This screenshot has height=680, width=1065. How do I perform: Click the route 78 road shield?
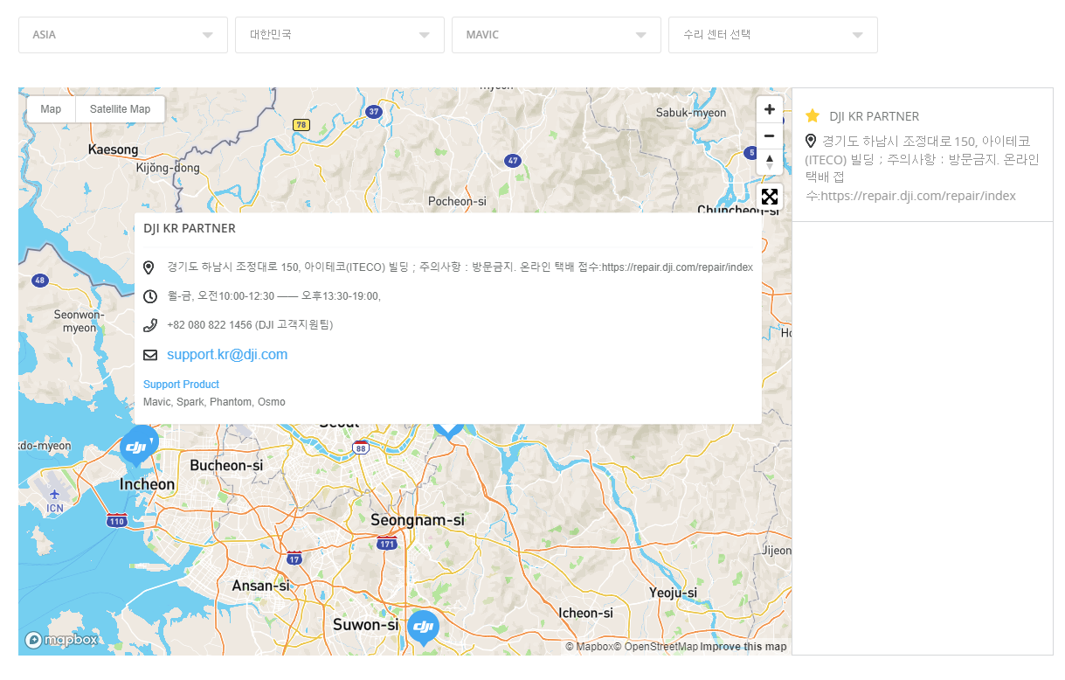pos(301,125)
